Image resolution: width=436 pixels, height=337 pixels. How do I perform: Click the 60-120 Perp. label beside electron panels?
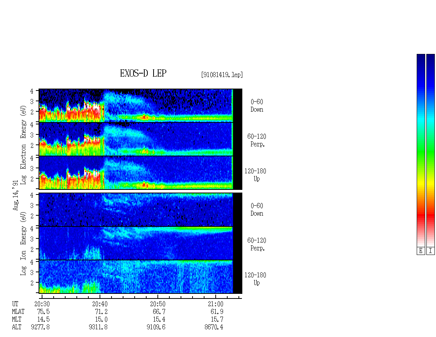click(257, 141)
